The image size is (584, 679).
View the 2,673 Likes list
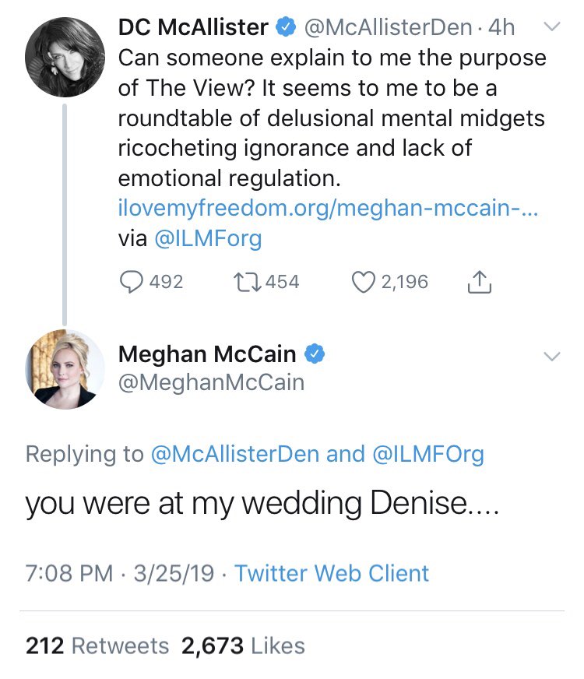pyautogui.click(x=243, y=646)
